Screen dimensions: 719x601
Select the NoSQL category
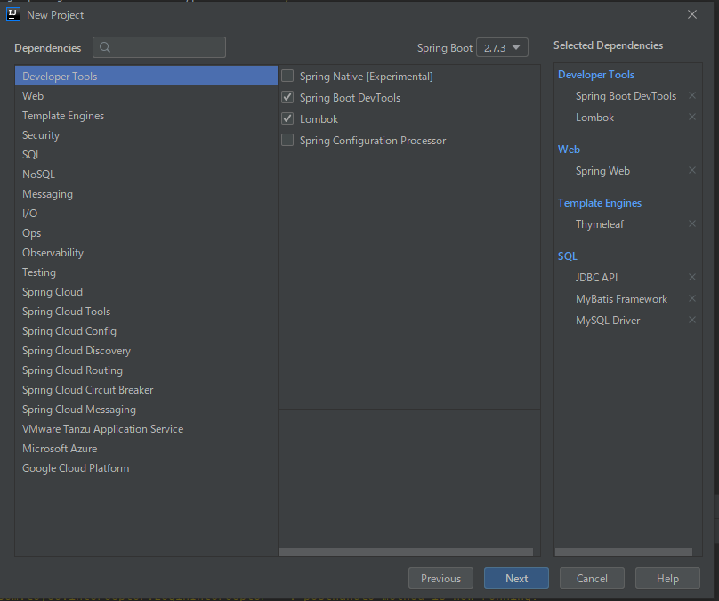click(x=146, y=175)
